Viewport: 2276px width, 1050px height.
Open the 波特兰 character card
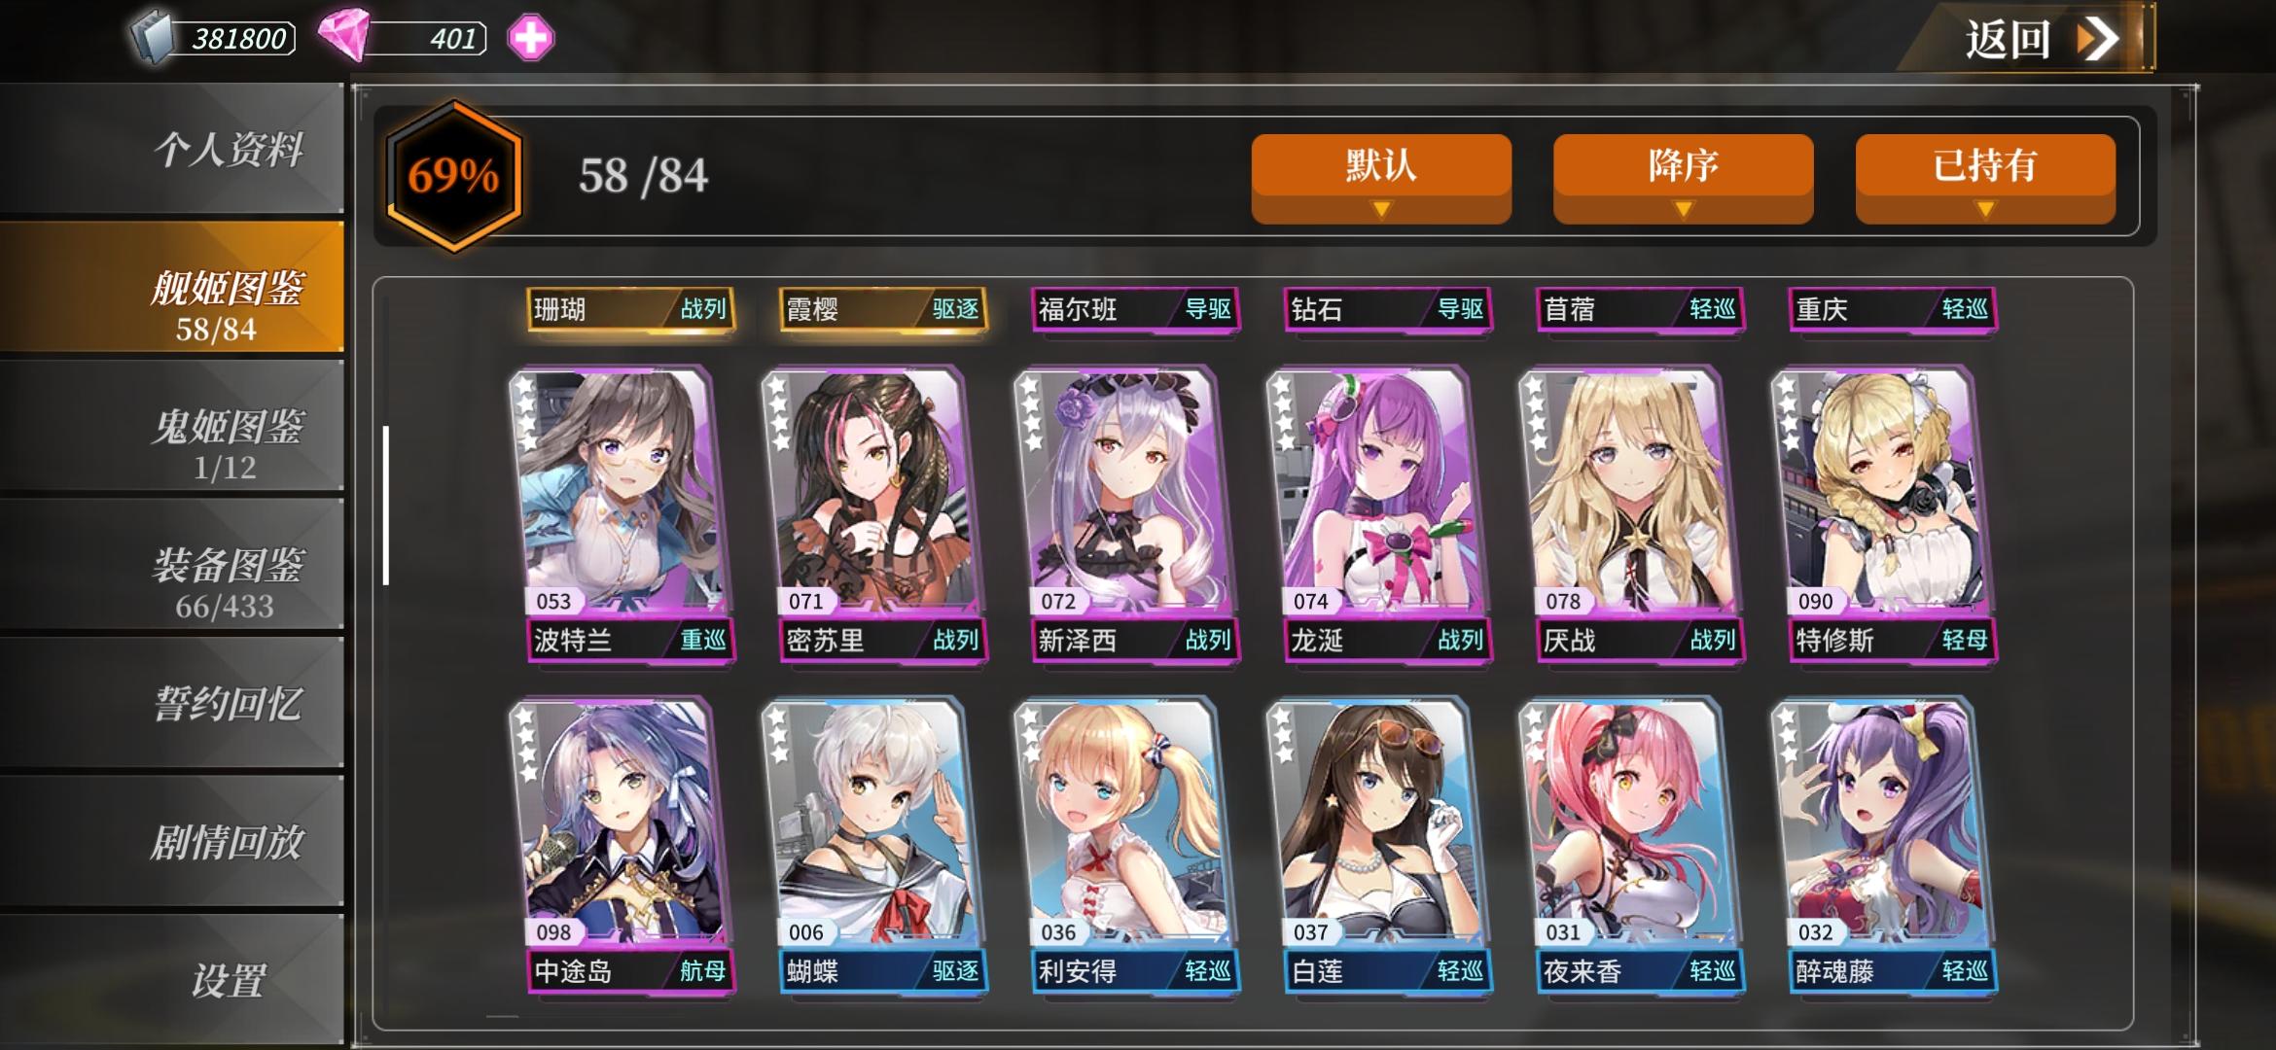[x=622, y=514]
